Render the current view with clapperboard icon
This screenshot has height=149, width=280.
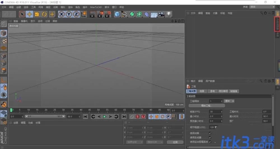92,14
